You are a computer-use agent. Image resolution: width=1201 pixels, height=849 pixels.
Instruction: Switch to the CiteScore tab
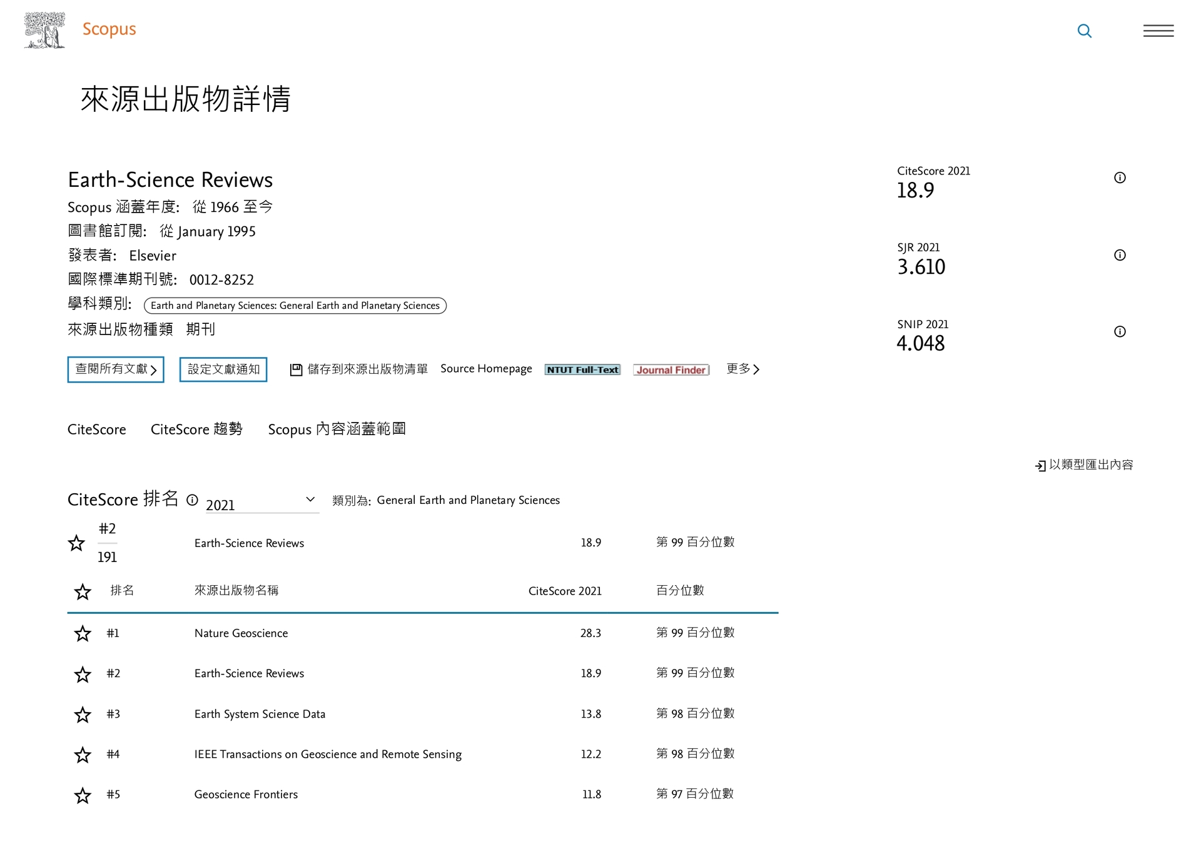click(x=97, y=430)
